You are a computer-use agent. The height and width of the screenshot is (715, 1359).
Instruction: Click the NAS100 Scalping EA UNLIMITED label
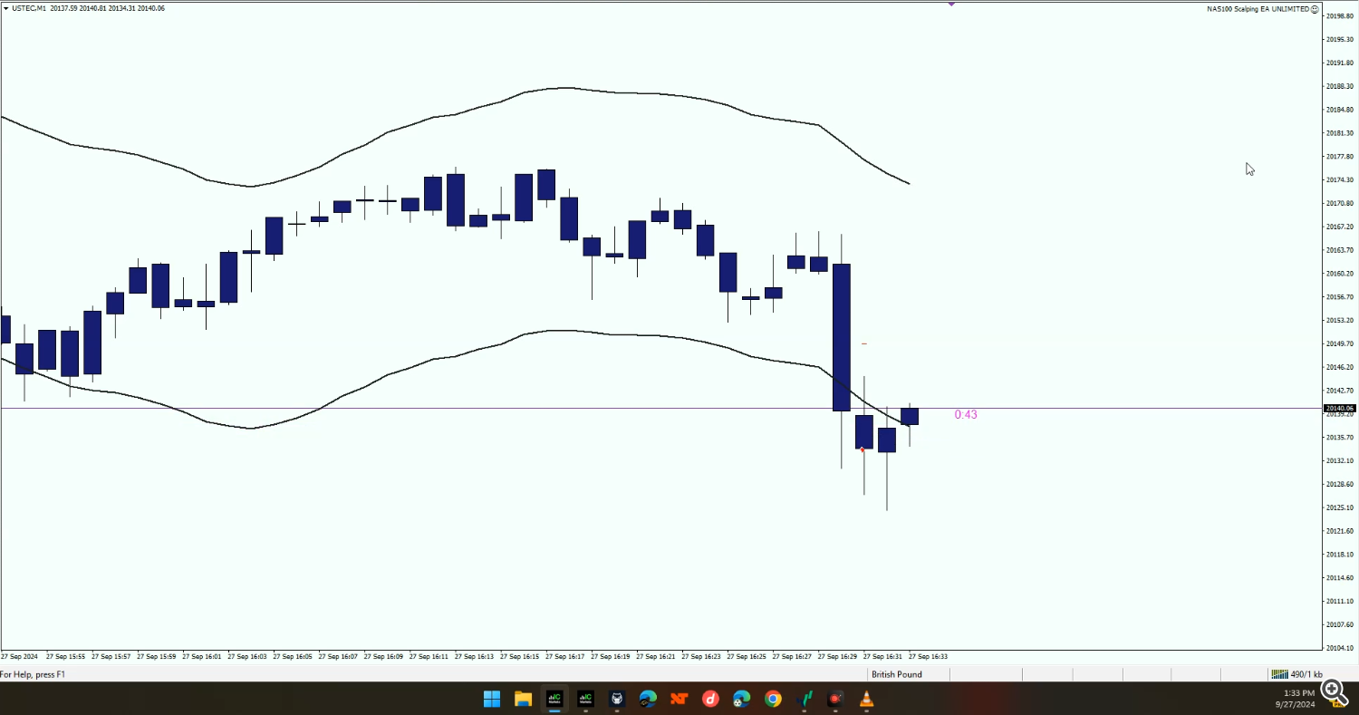point(1258,9)
